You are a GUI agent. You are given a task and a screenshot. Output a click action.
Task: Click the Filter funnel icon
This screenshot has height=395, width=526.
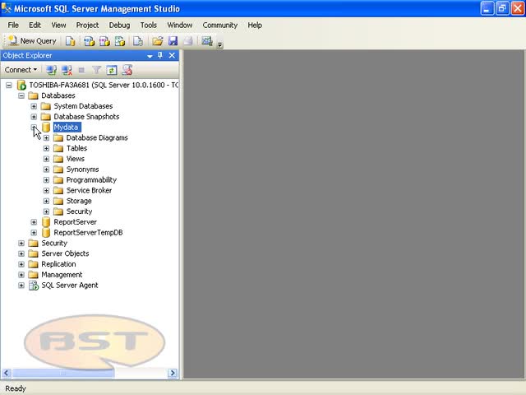pyautogui.click(x=97, y=70)
